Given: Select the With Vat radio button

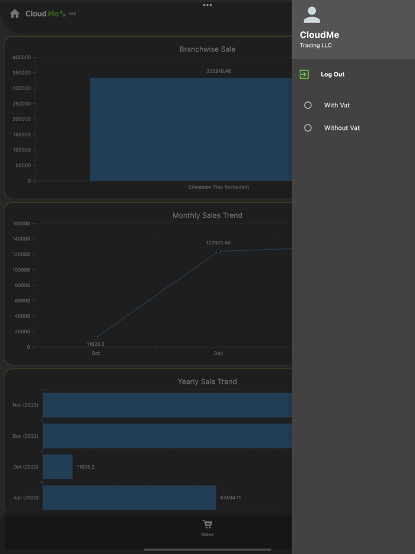Looking at the screenshot, I should 308,106.
